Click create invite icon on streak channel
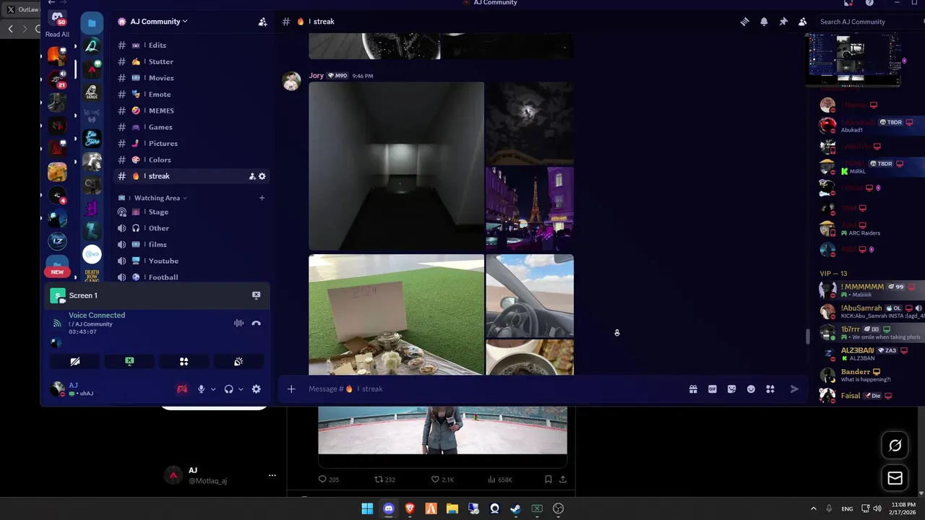 coord(252,176)
